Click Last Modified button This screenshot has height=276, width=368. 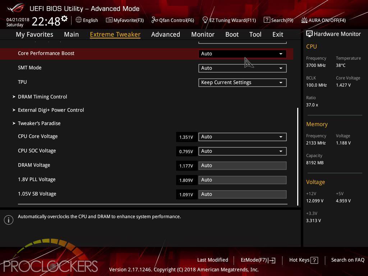click(x=213, y=260)
